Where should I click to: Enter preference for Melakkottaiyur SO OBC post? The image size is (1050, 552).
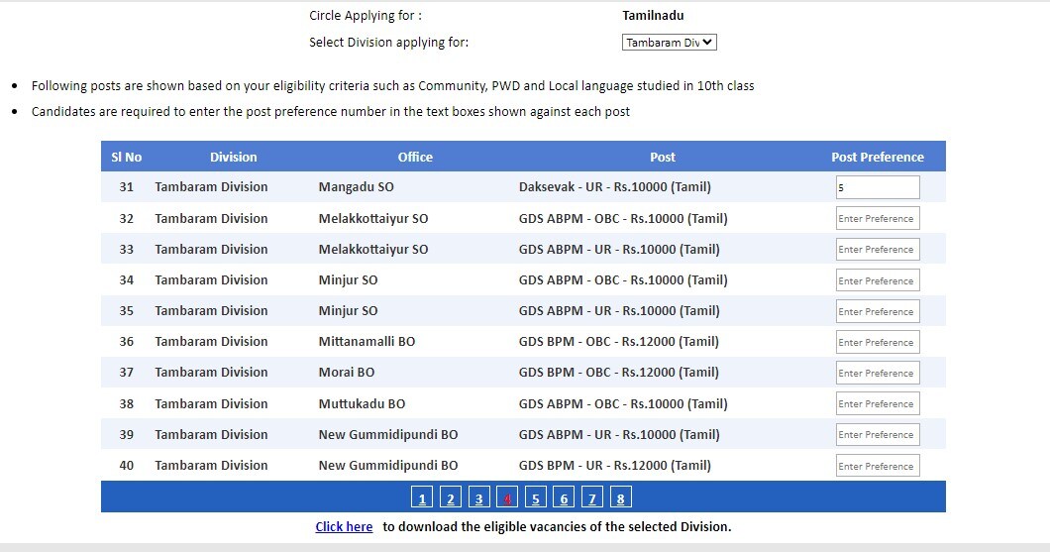[877, 218]
